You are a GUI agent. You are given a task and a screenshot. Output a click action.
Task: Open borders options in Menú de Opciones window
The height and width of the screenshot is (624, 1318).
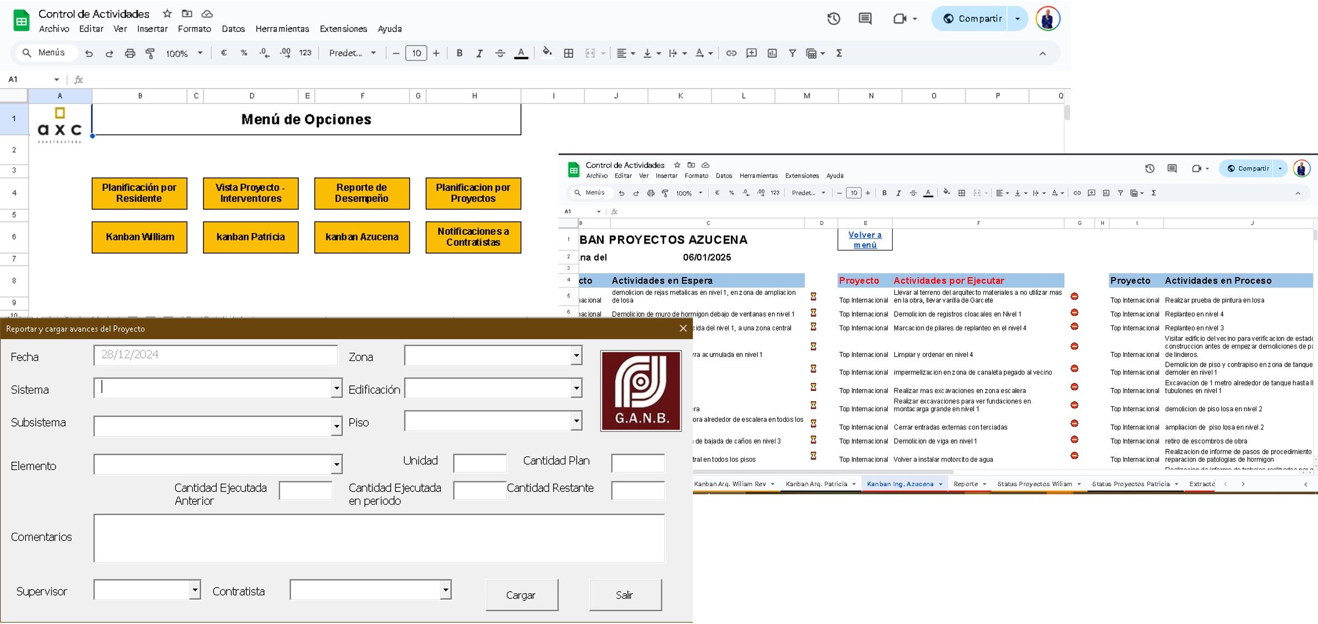568,53
